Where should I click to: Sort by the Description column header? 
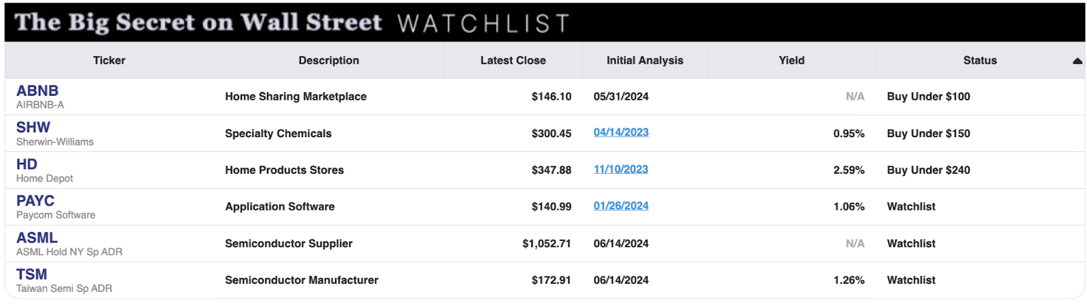[329, 60]
